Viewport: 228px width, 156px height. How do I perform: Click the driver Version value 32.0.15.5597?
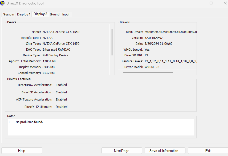point(153,38)
